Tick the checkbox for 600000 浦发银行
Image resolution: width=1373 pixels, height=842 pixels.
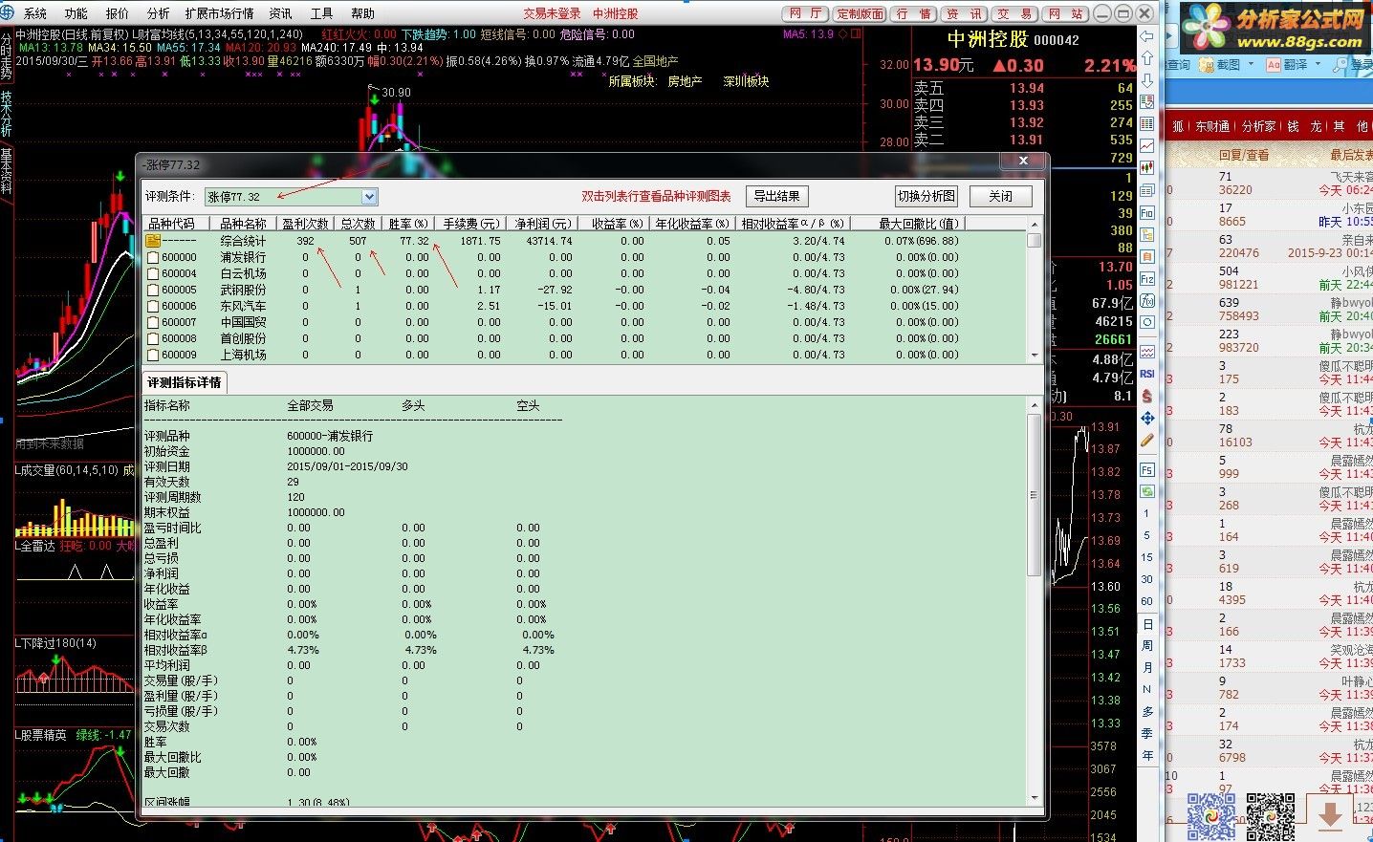[x=153, y=257]
